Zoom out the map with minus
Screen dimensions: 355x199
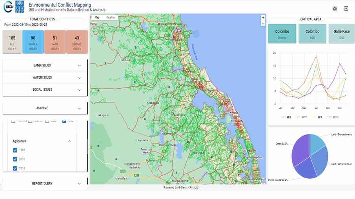click(263, 23)
